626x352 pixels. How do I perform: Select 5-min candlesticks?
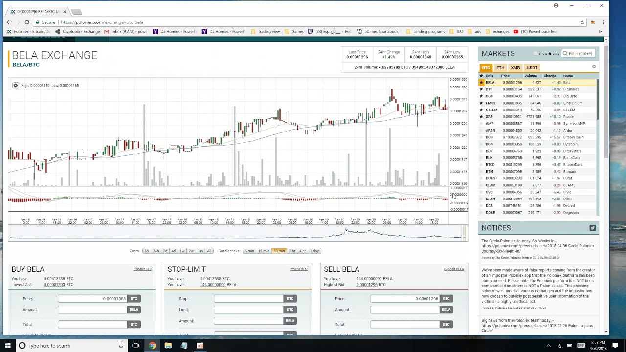(x=249, y=251)
